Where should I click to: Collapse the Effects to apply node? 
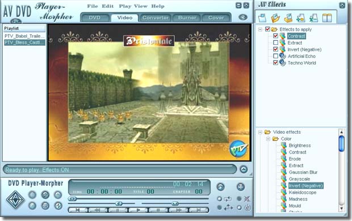click(x=260, y=29)
